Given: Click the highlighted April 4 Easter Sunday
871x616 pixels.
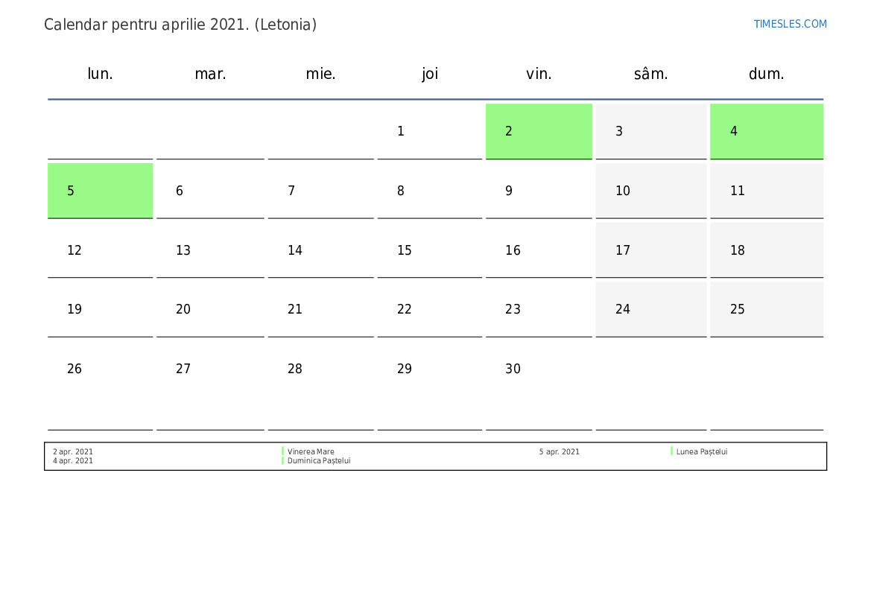Looking at the screenshot, I should click(766, 131).
